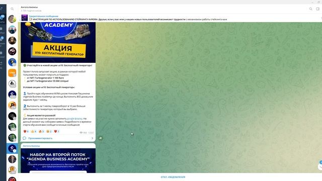The image size is (322, 181).
Task: Open the gold coin avatar chat
Action: [12, 170]
